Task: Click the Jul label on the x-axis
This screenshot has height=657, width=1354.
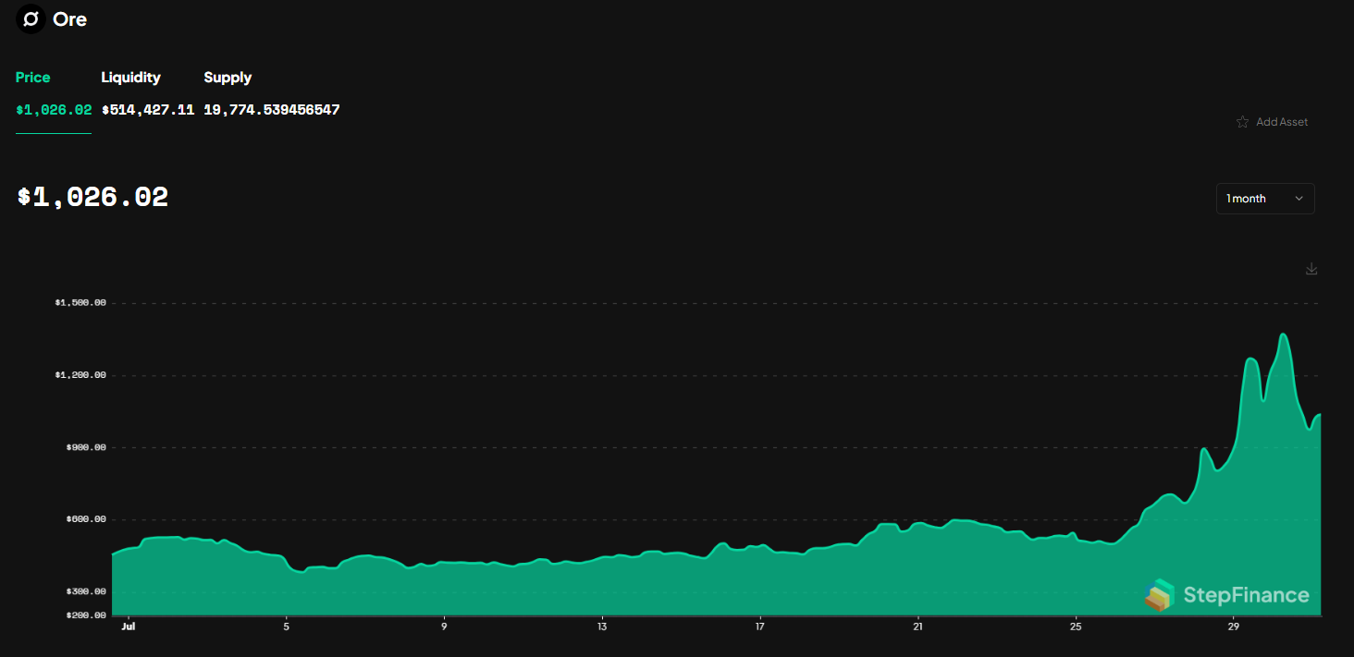Action: [x=128, y=626]
